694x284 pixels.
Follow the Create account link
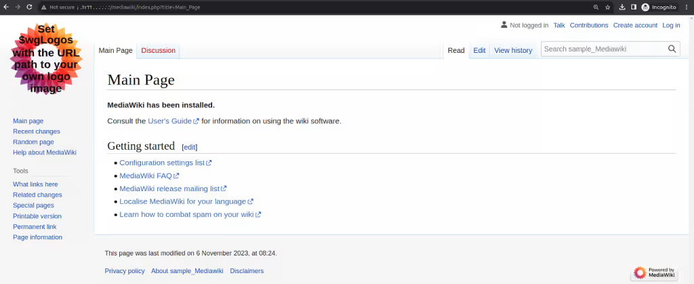pos(635,25)
